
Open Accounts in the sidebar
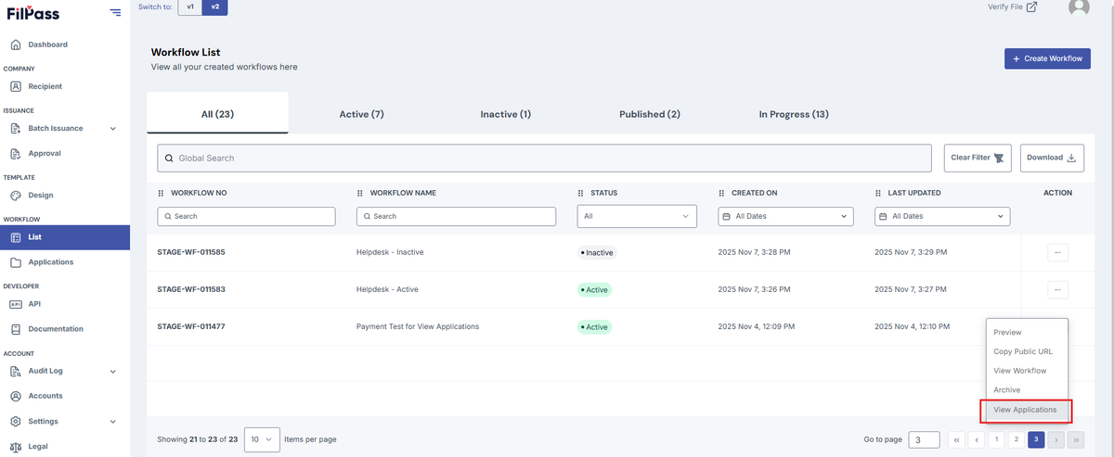click(45, 396)
